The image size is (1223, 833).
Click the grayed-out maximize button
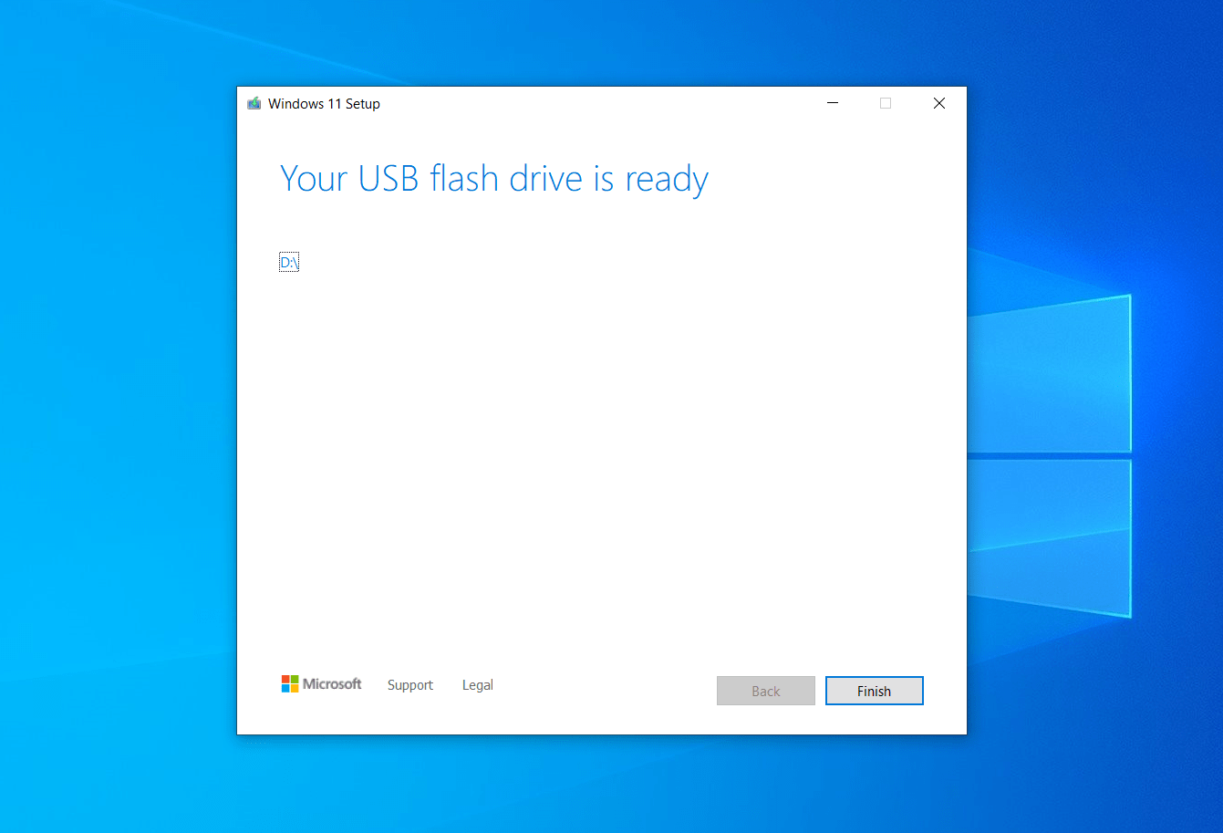[886, 103]
